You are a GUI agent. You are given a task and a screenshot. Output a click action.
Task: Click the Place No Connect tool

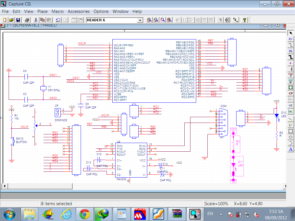291,111
